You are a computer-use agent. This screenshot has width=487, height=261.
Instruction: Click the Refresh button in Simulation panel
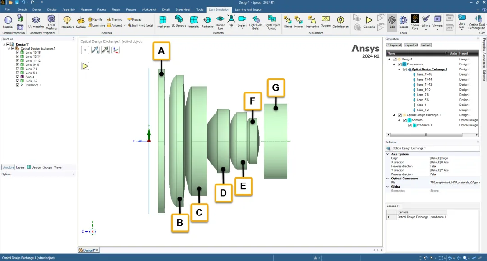point(426,46)
